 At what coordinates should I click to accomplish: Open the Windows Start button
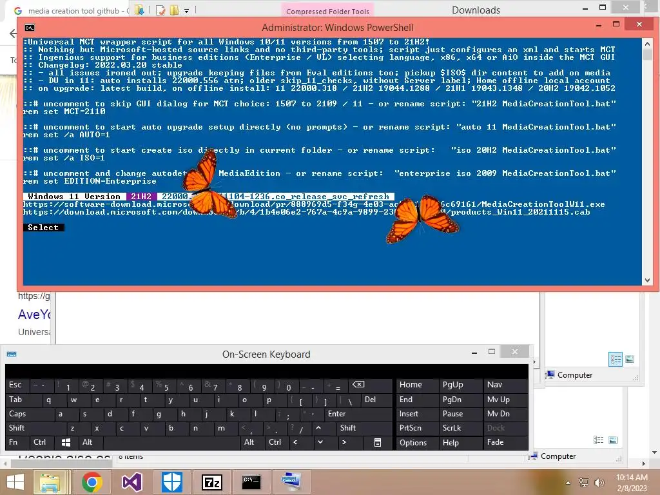point(15,482)
